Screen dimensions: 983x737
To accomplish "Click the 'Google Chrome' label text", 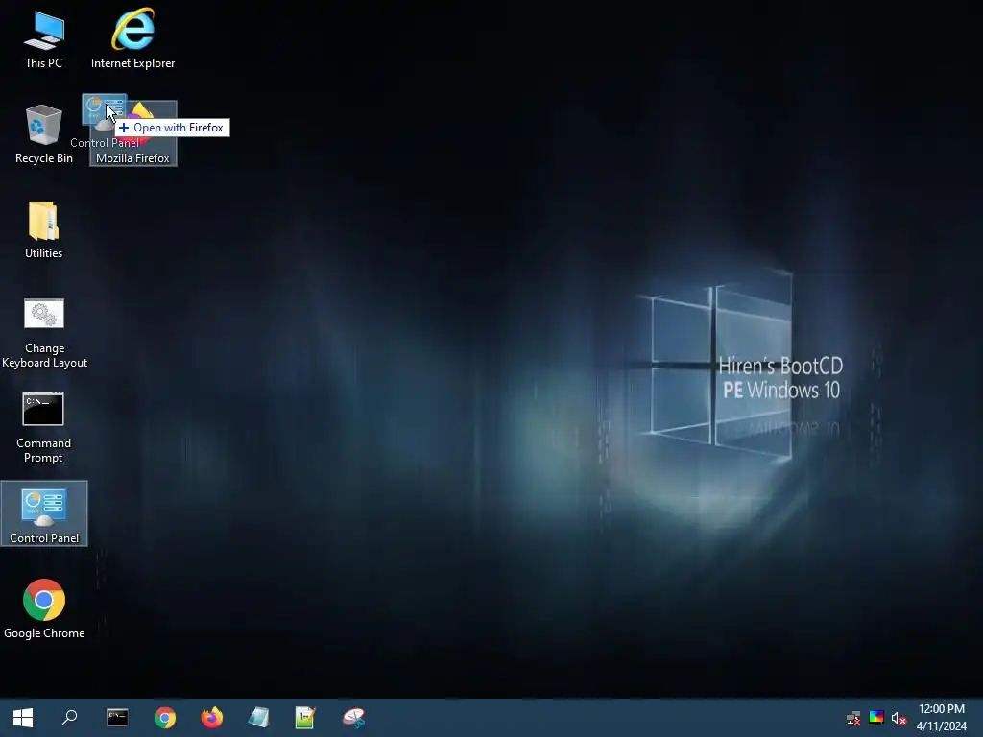I will click(44, 633).
